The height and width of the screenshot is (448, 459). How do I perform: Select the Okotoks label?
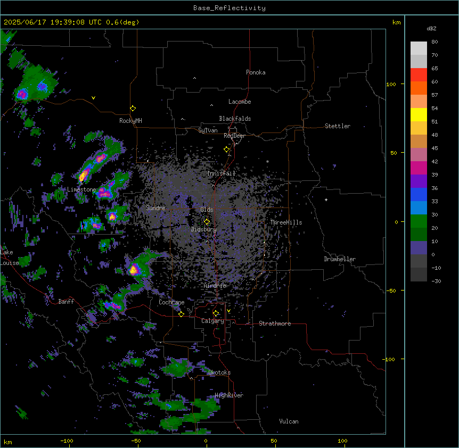(x=219, y=372)
